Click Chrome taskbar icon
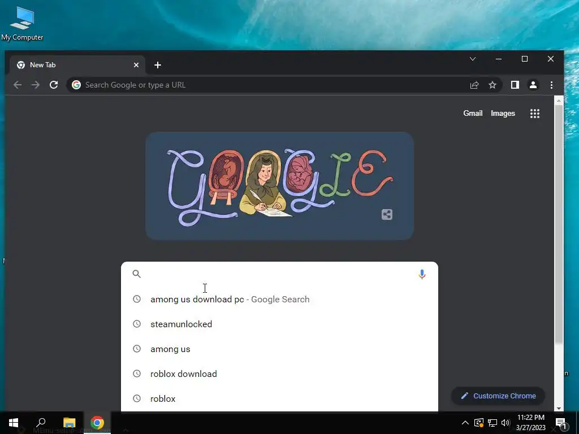Screen dimensions: 579x434 click(97, 423)
